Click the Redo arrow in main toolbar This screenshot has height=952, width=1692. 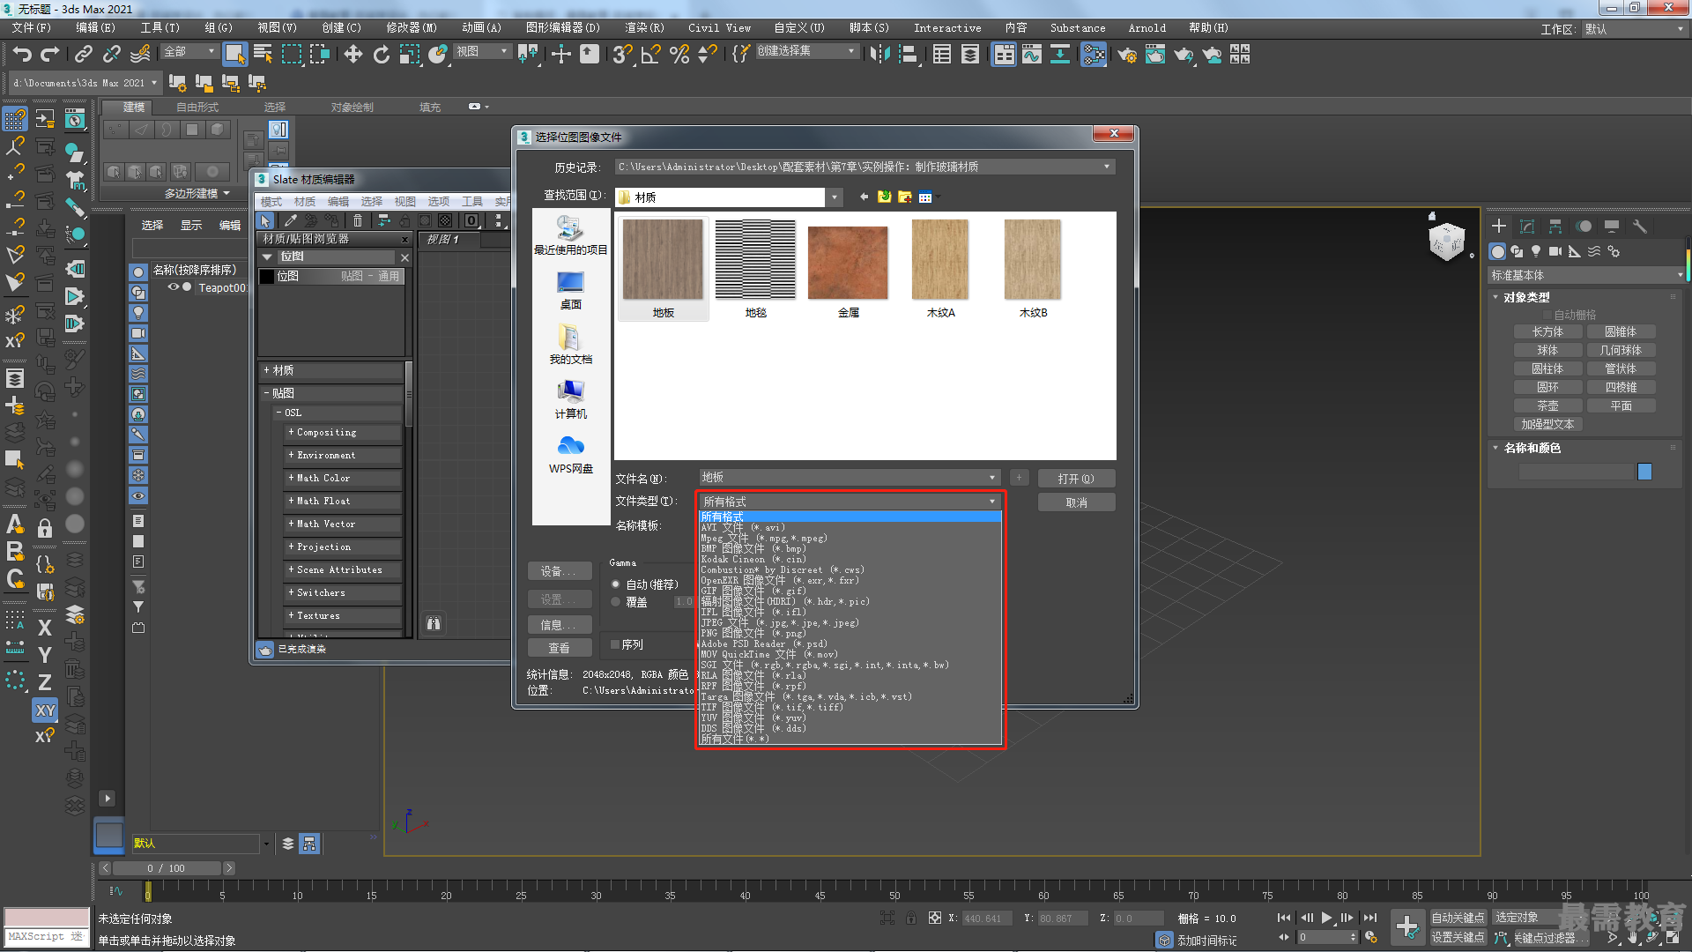pyautogui.click(x=50, y=55)
